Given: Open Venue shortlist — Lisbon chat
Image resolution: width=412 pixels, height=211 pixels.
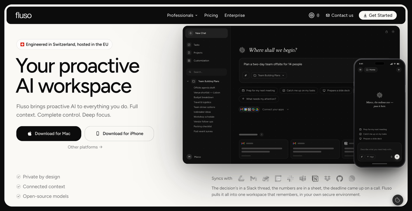Looking at the screenshot, I should [x=207, y=93].
